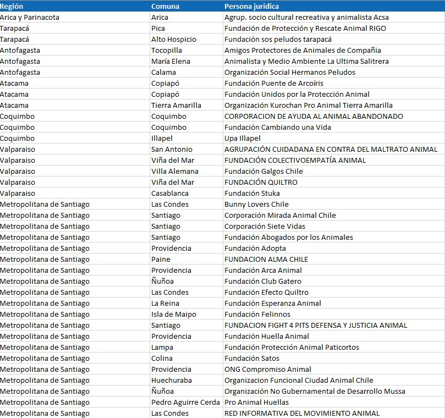The width and height of the screenshot is (445, 418).
Task: Select the Persona jurídica column header
Action: (334, 6)
